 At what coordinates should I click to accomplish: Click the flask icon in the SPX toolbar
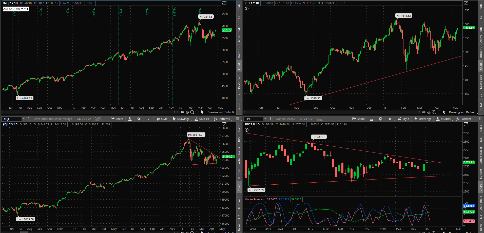pos(372,119)
